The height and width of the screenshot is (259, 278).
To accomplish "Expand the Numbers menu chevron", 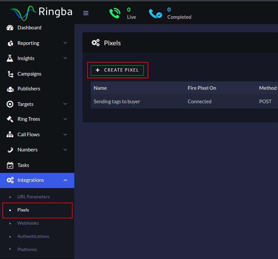I will coord(65,150).
